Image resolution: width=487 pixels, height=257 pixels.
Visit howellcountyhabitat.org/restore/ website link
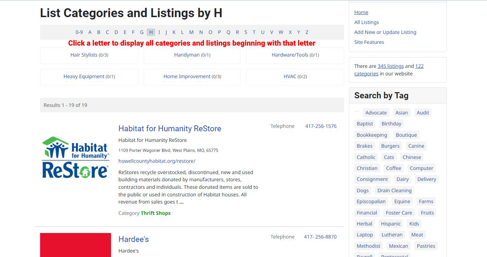(x=157, y=161)
